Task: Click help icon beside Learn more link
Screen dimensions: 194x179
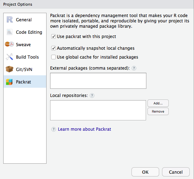Action: [54, 129]
